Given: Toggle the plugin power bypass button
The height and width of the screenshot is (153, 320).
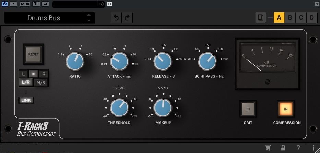Looking at the screenshot, I should pos(4,4).
